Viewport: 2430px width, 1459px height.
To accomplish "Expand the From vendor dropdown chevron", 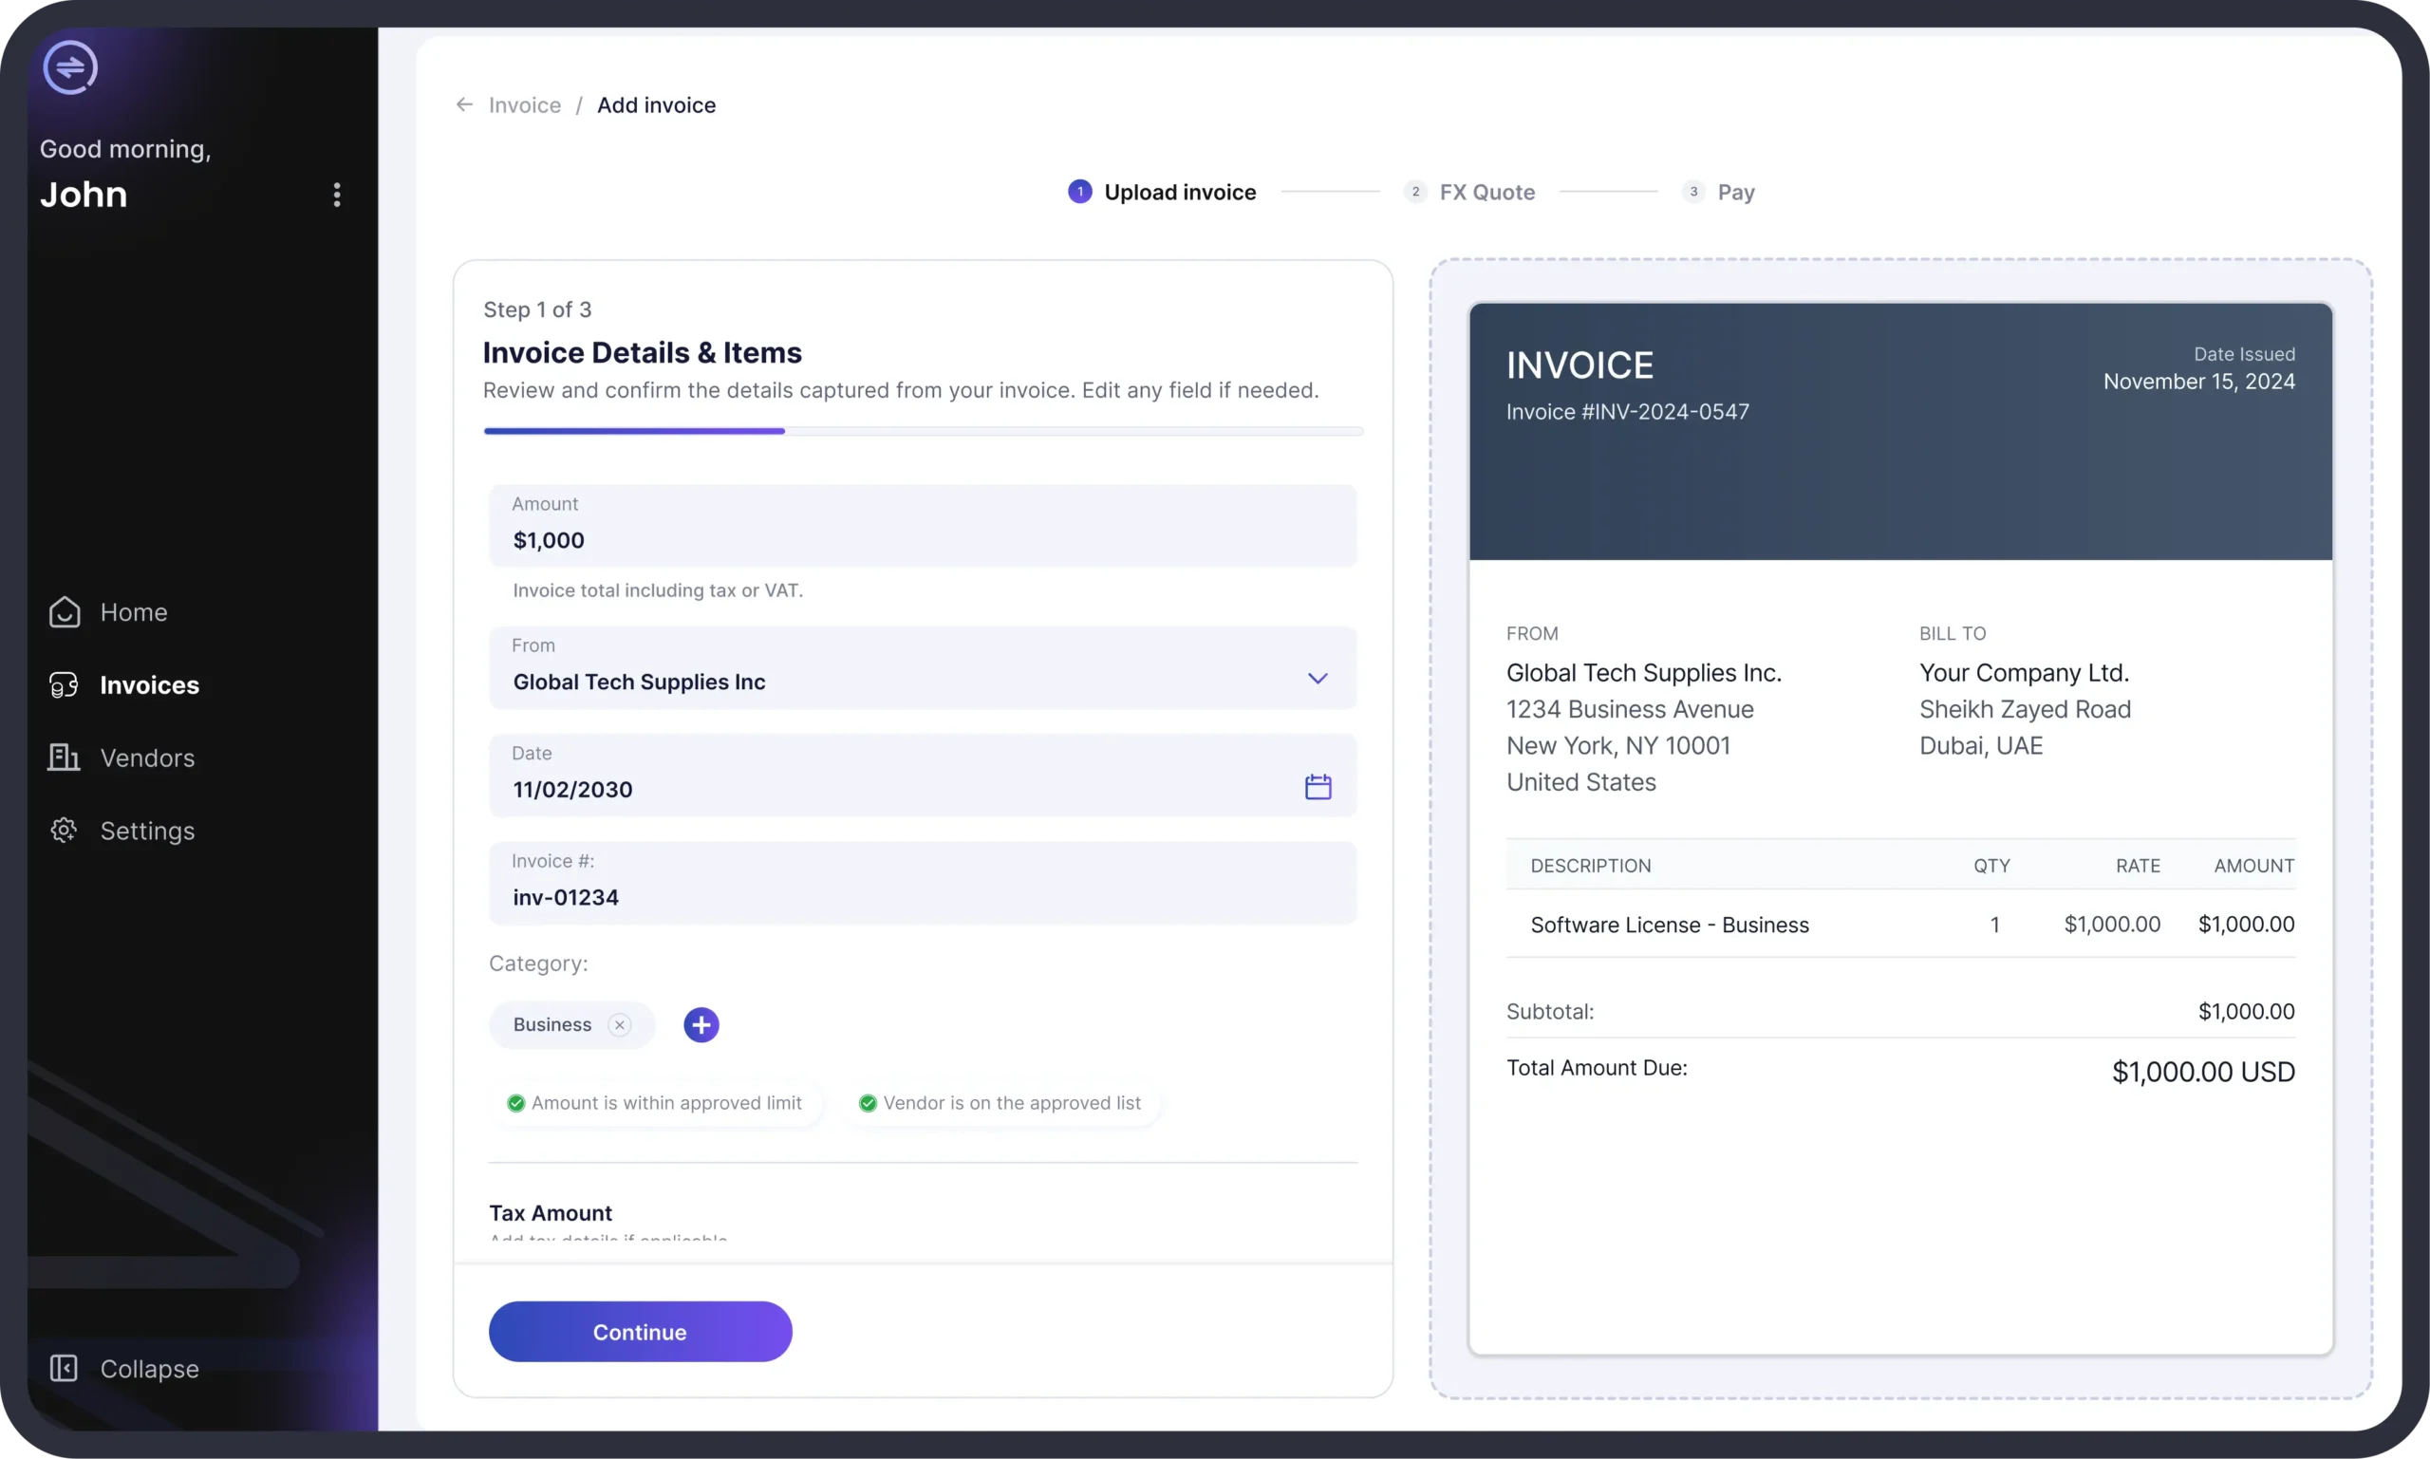I will click(1318, 679).
